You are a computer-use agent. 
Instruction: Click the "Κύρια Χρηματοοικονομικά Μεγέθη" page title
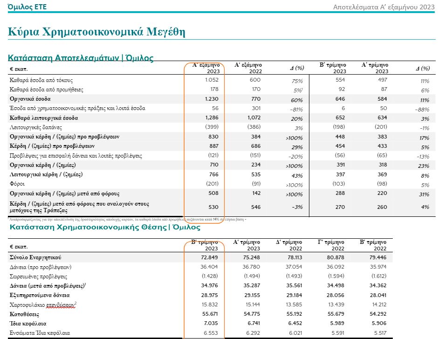pyautogui.click(x=96, y=32)
